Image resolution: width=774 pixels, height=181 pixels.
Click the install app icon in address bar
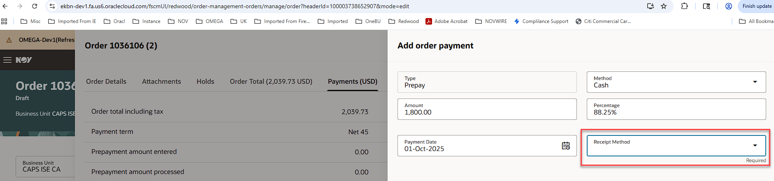click(651, 6)
